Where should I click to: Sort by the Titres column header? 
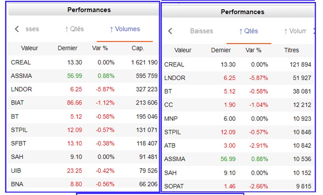coord(291,50)
